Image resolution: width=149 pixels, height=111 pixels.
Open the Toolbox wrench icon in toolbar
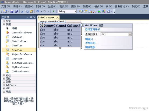(x=95, y=11)
